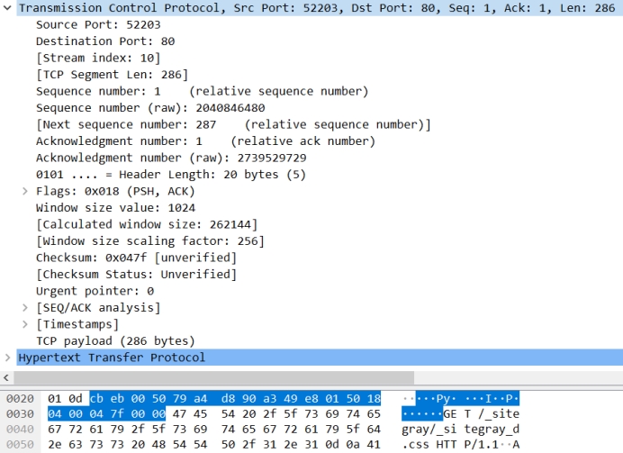Click the Checksum: 0x047f [unverified] field
Image resolution: width=623 pixels, height=453 pixels.
pyautogui.click(x=136, y=258)
